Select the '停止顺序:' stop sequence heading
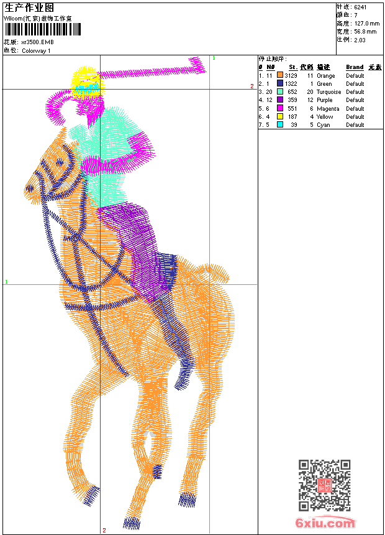Screen dimensions: 385x535 tap(273, 59)
